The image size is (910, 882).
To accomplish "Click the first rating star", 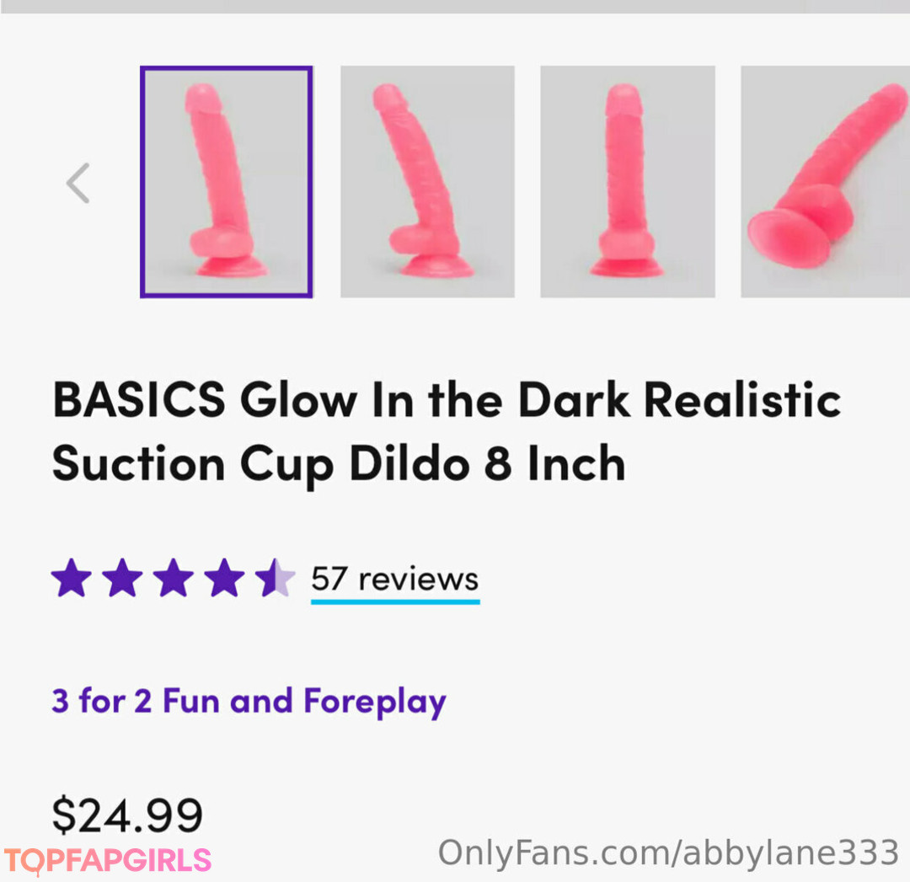I will tap(71, 580).
